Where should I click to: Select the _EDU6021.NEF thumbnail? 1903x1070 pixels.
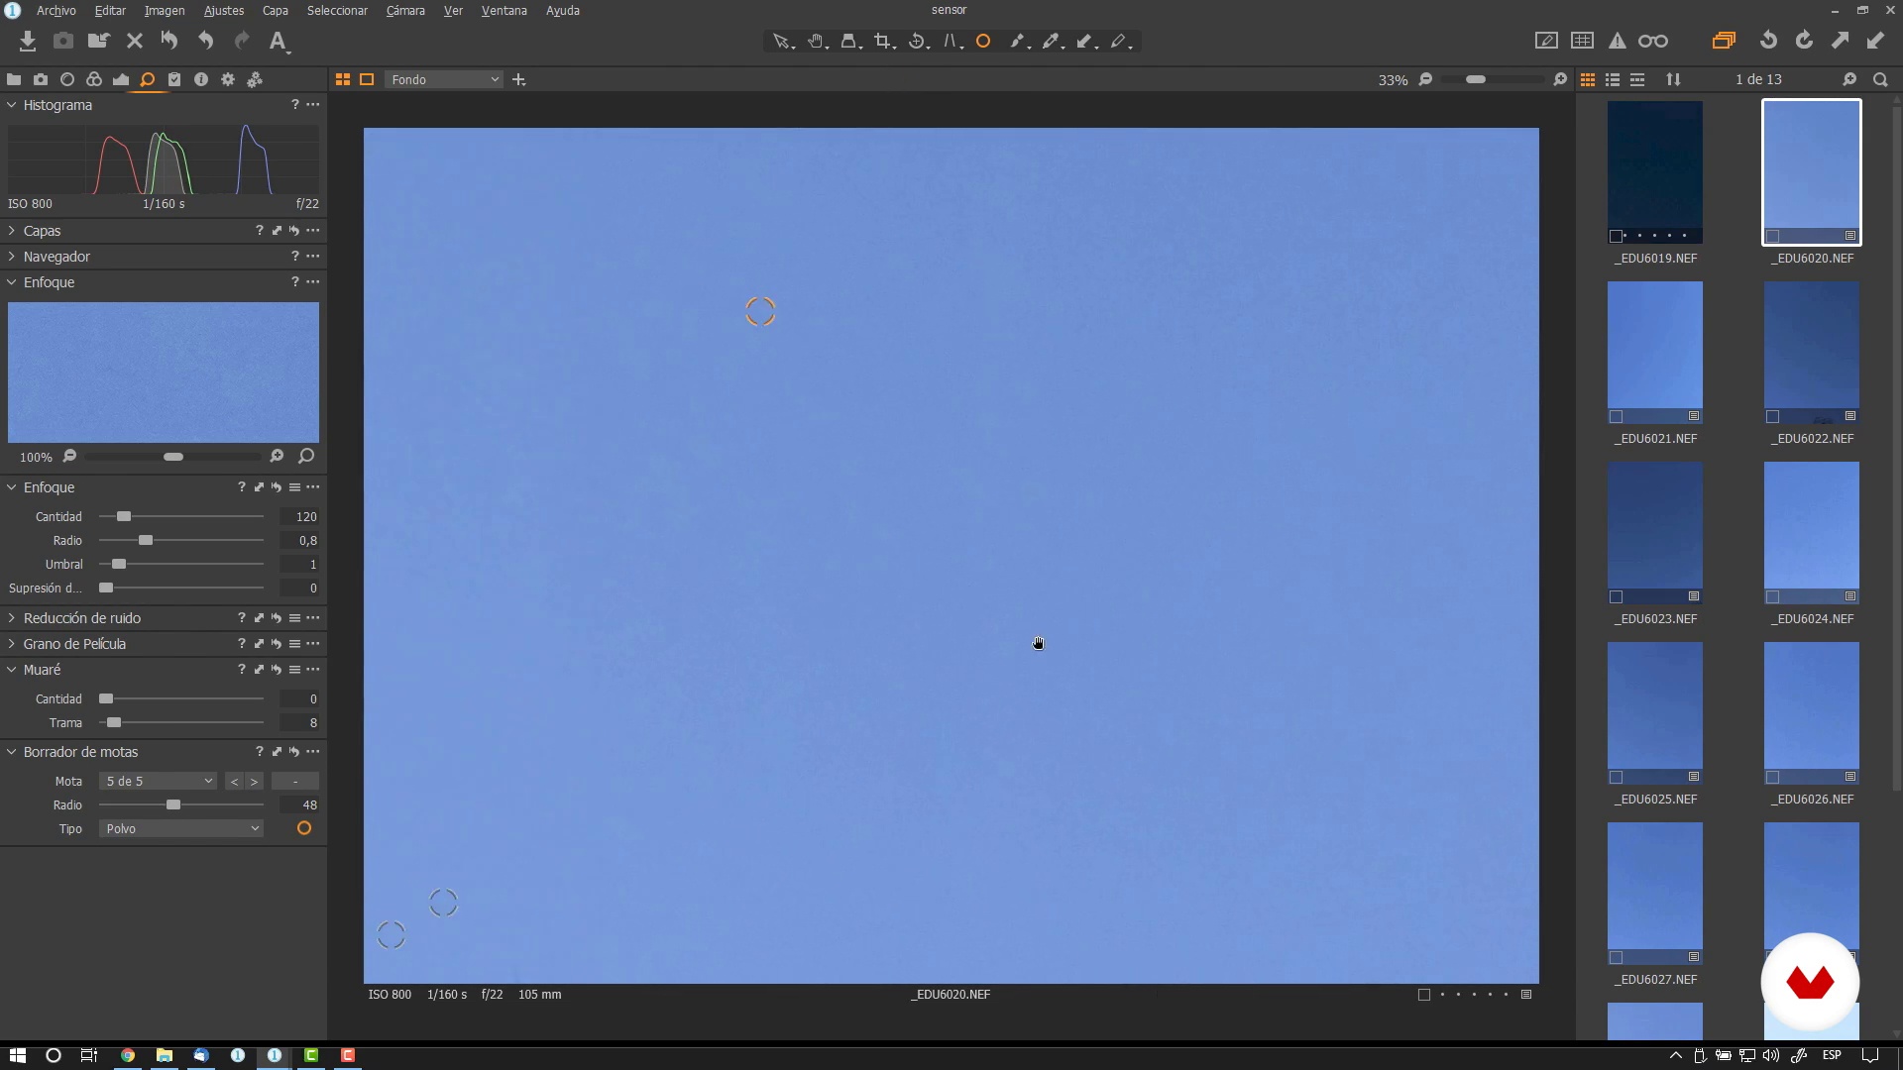click(1655, 353)
